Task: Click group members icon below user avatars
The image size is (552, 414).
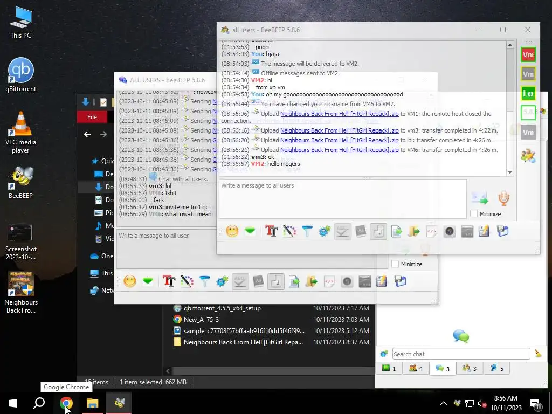Action: click(x=528, y=156)
